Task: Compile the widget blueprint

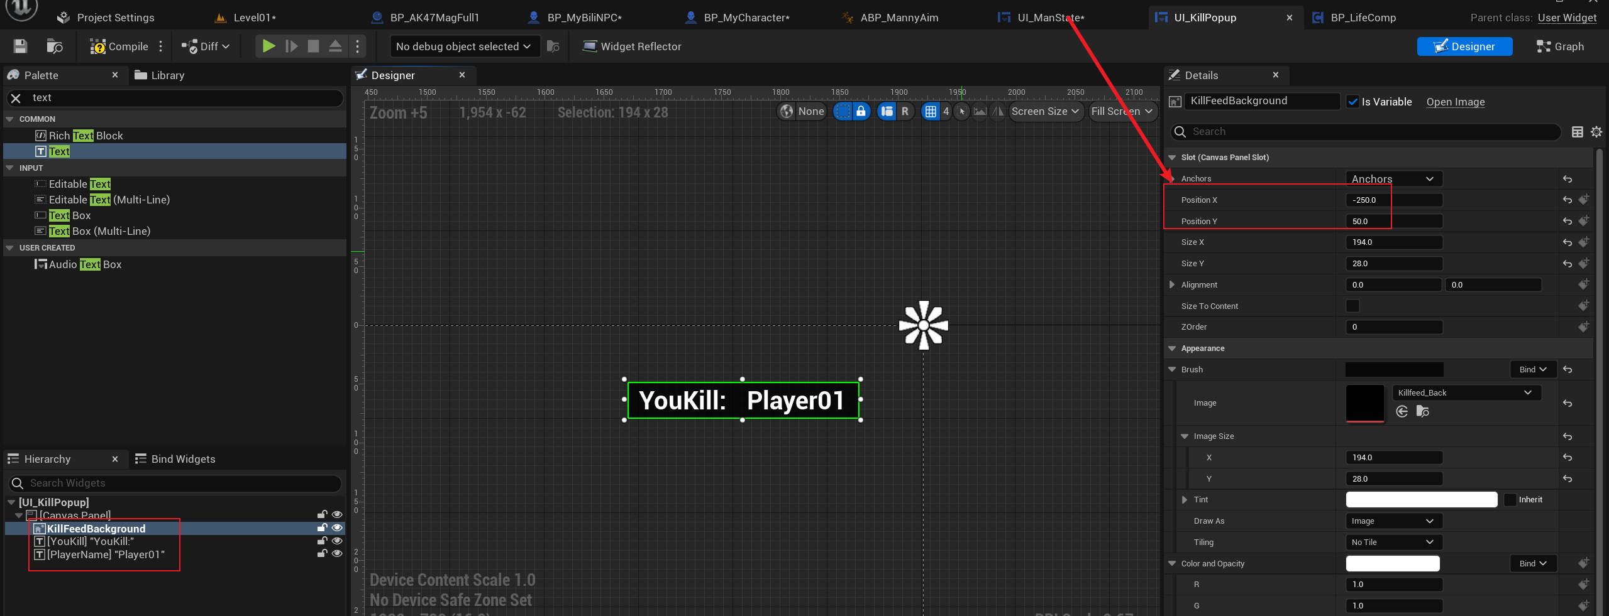Action: point(119,46)
